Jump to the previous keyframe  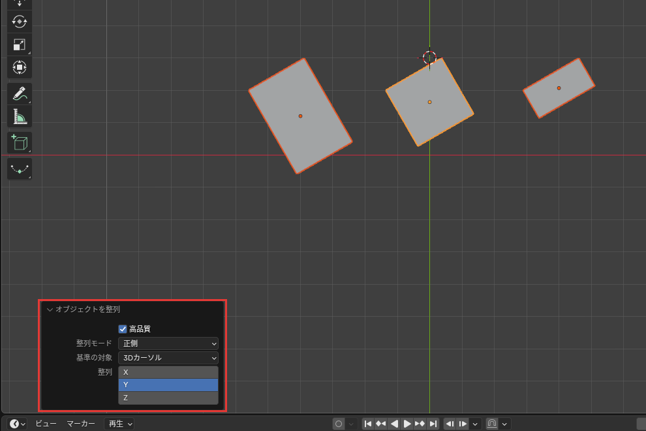[x=380, y=424]
